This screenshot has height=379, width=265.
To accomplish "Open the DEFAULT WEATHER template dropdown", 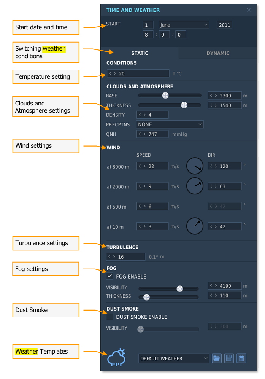I will tap(174, 358).
